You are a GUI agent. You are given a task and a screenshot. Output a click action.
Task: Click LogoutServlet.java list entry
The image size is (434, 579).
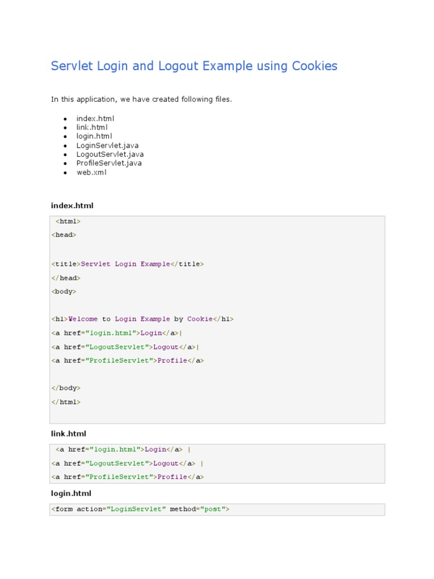point(110,154)
